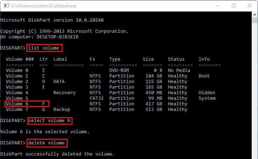Click the highlighted "list volume" command
The width and height of the screenshot is (258, 159).
pyautogui.click(x=44, y=48)
